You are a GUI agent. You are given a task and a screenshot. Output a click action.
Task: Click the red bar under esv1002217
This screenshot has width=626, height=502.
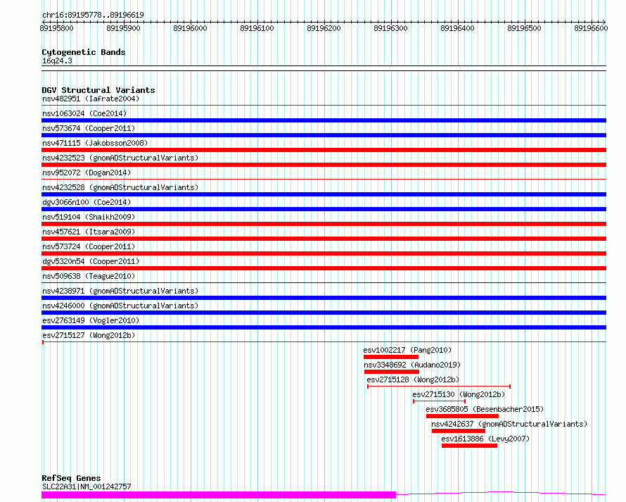pyautogui.click(x=391, y=357)
